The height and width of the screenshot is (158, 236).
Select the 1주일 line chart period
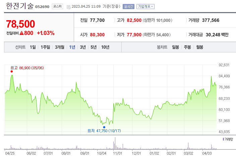click(45, 47)
